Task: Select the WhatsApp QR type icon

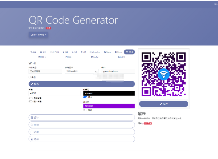Action: (x=91, y=52)
